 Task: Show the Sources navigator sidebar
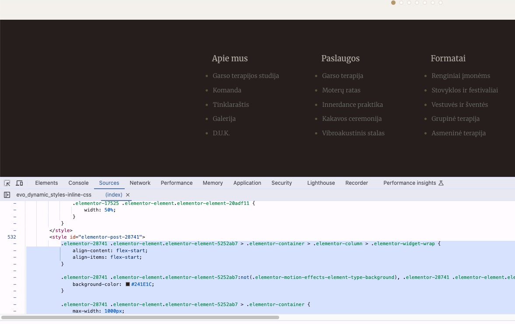(x=7, y=195)
